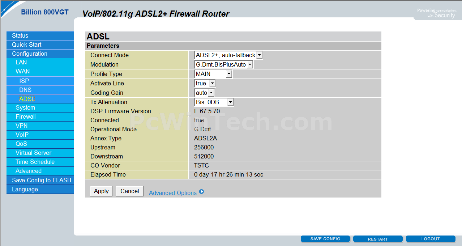Select DNS under the WAN menu
The height and width of the screenshot is (246, 462).
25,90
